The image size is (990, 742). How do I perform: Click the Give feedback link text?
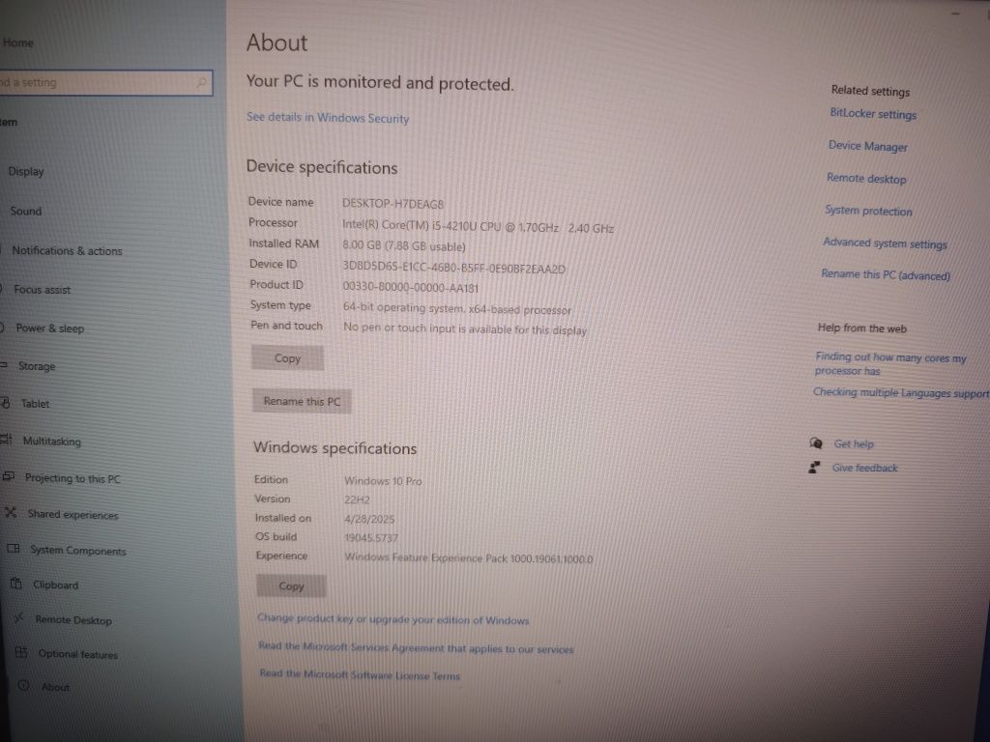coord(864,468)
